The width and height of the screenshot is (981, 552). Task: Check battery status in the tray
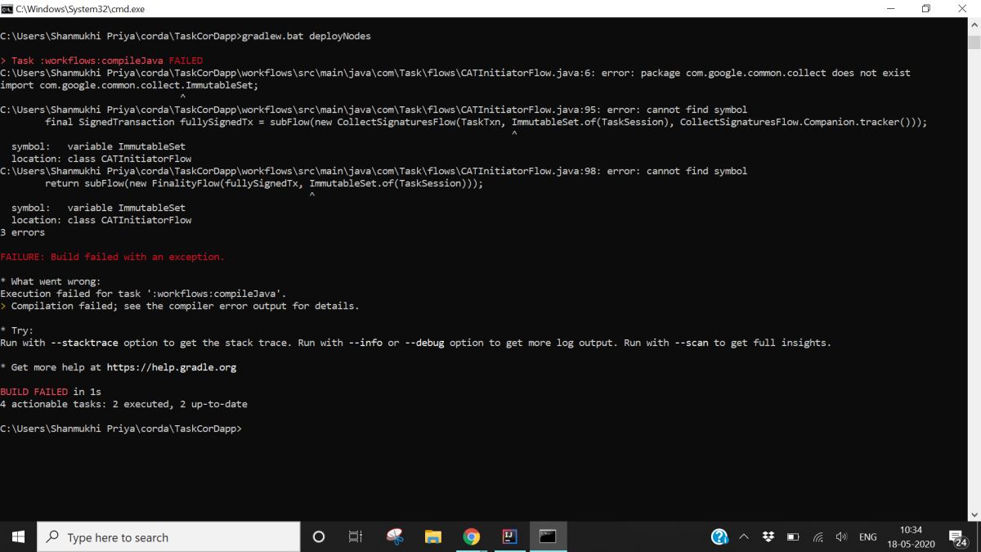(792, 537)
